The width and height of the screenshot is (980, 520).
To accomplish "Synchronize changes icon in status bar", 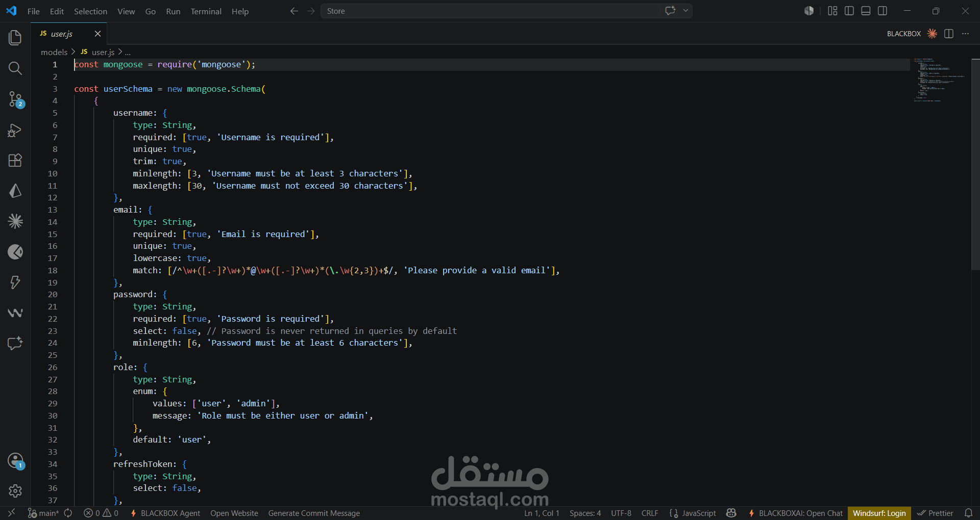I will 68,513.
